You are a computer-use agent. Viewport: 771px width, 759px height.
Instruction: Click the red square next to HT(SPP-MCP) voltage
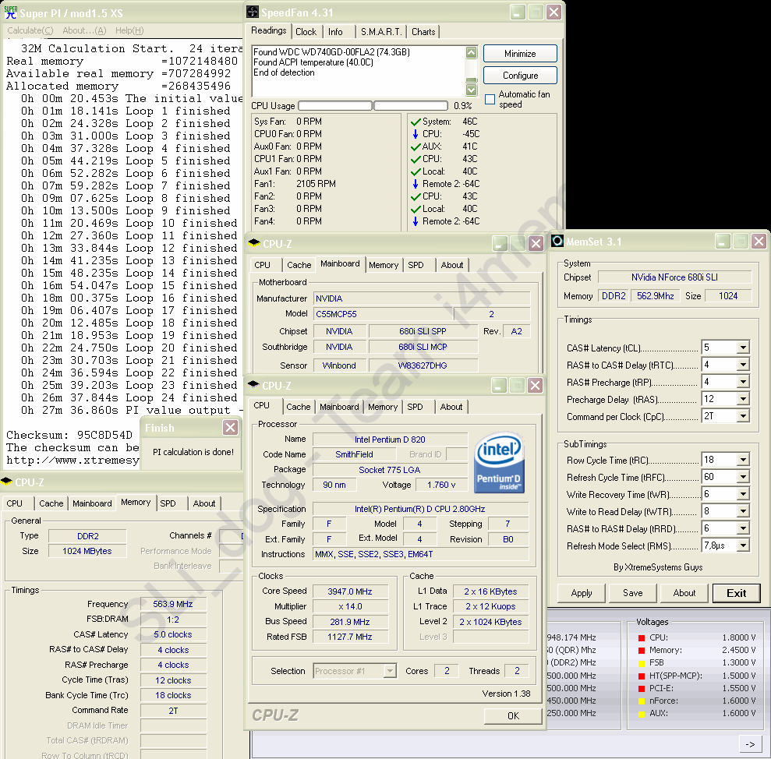click(641, 676)
